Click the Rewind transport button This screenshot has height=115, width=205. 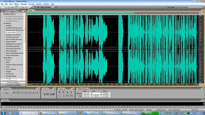point(26,92)
